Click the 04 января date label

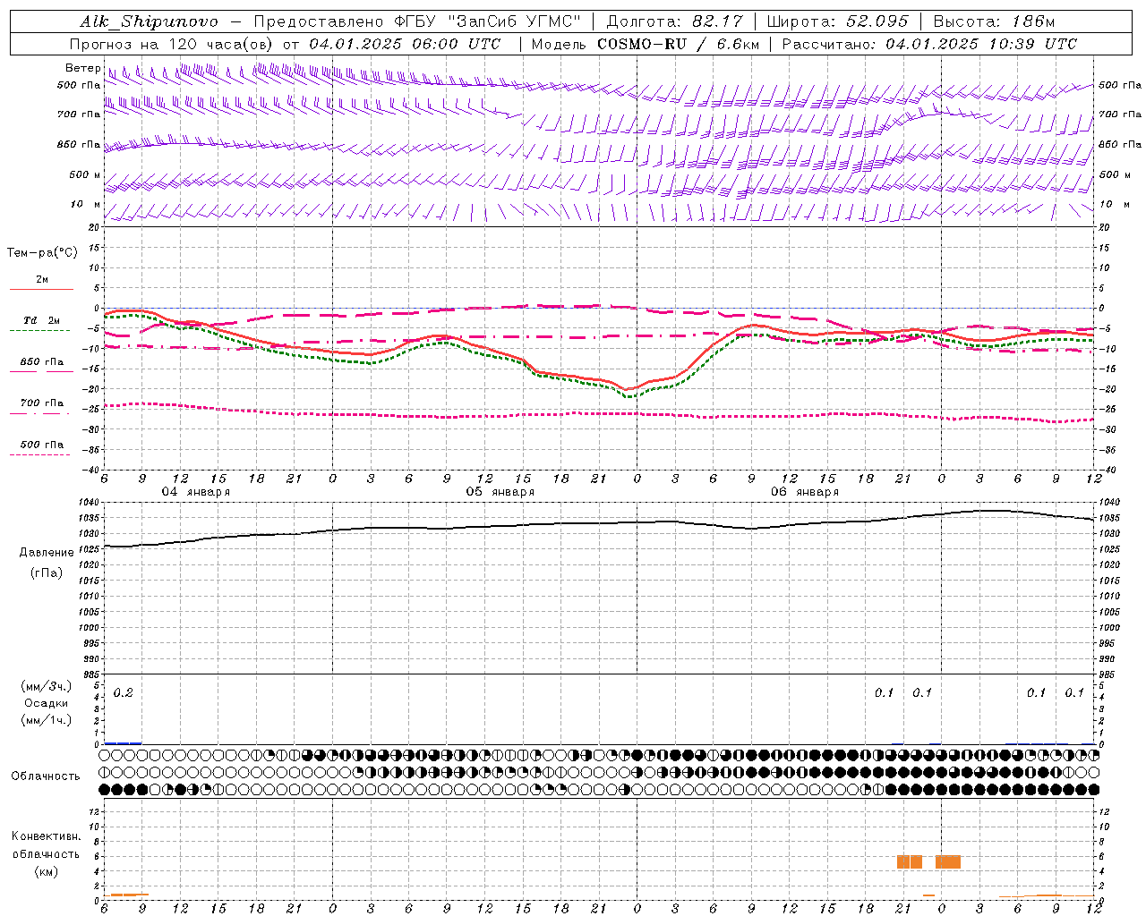point(195,492)
